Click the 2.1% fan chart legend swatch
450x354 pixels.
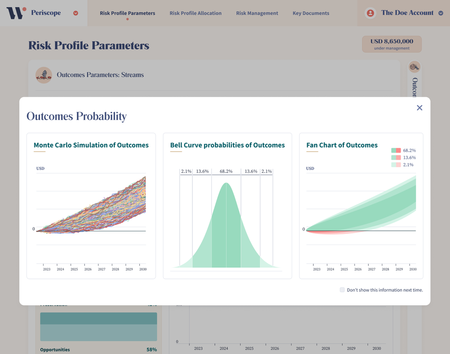pyautogui.click(x=396, y=164)
